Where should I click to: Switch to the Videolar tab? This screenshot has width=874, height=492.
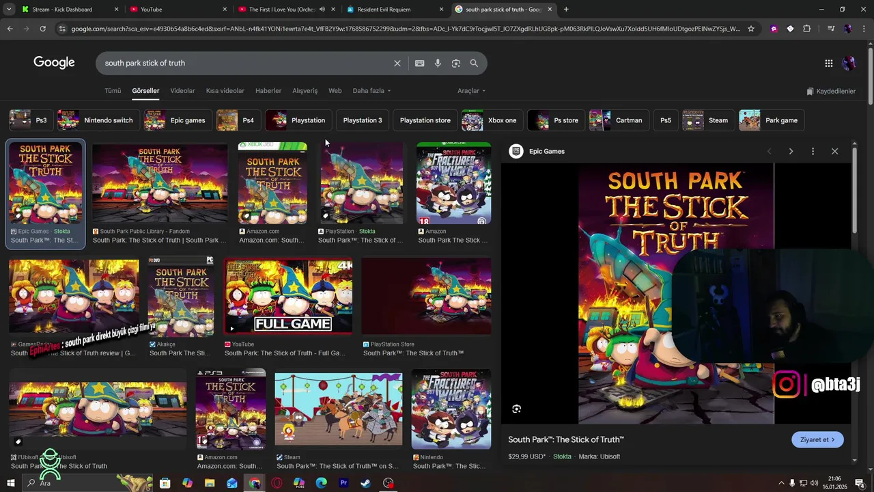pos(182,91)
